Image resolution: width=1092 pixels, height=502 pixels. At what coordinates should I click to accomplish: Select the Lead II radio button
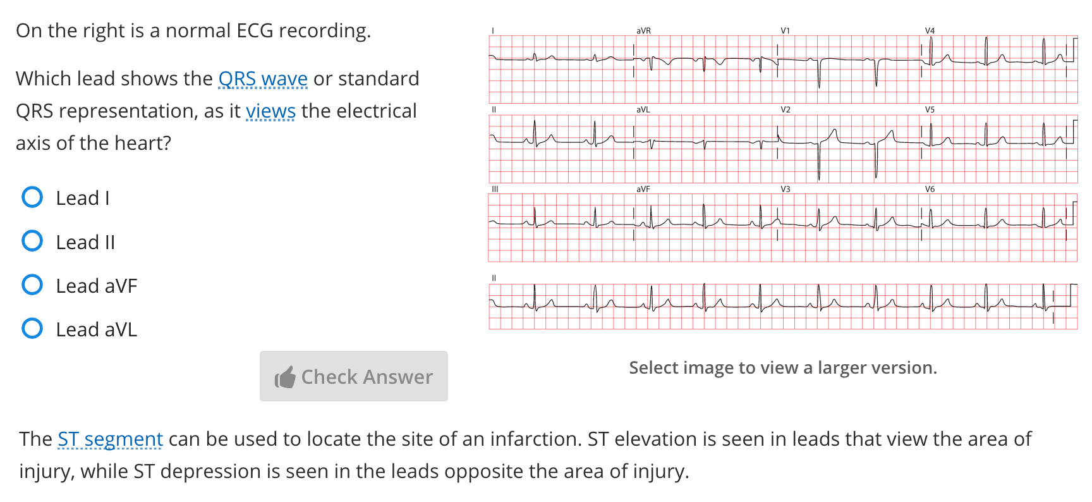(32, 241)
